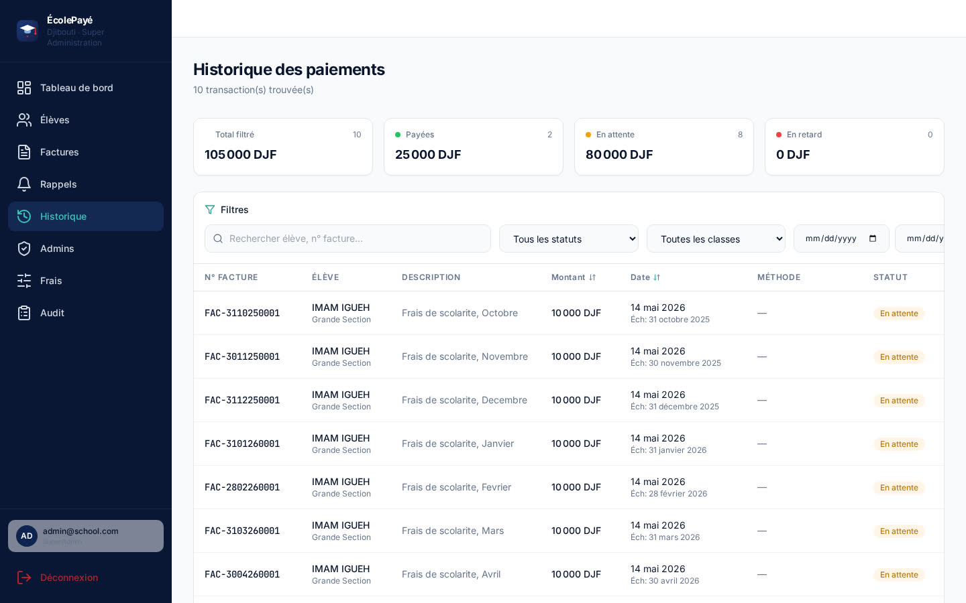Click the admin@school.com account card
The width and height of the screenshot is (966, 603).
(86, 536)
